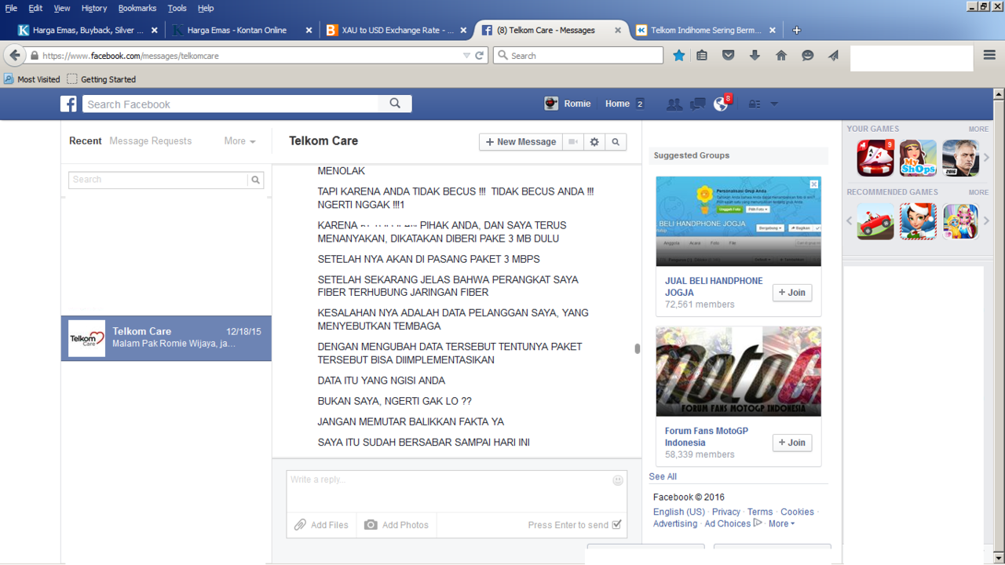Open the Most Visited bookmarks folder

32,79
